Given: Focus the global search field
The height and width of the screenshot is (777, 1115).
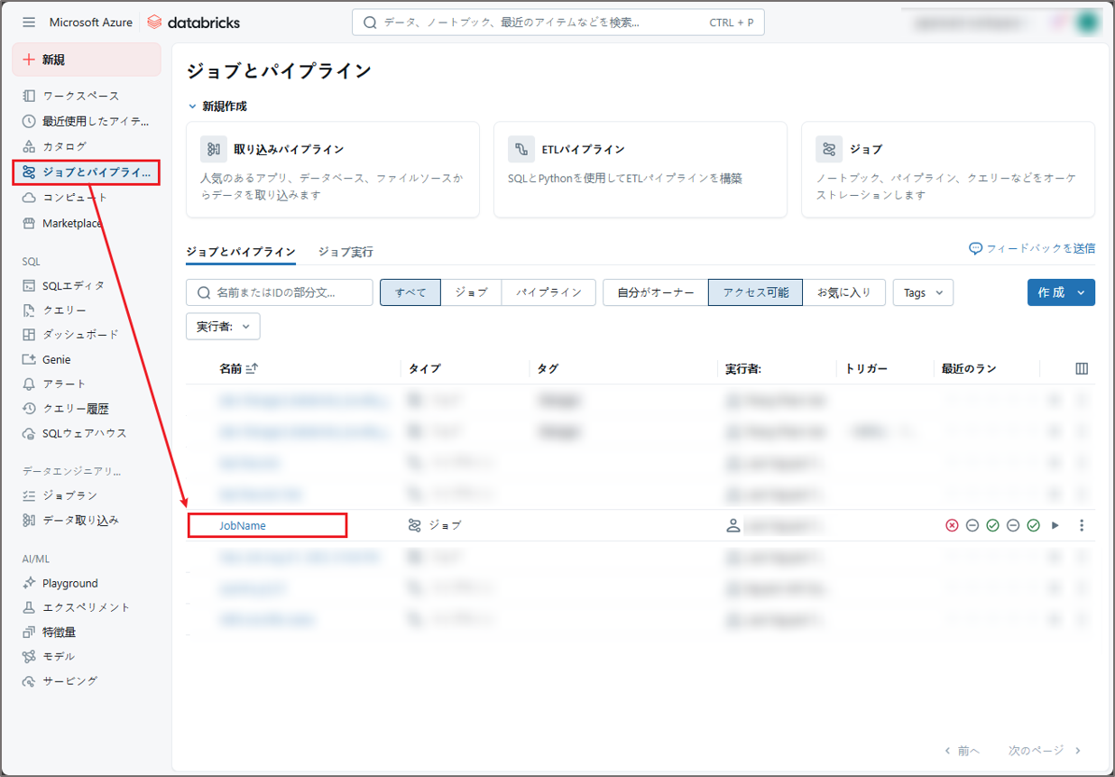Looking at the screenshot, I should [x=558, y=23].
